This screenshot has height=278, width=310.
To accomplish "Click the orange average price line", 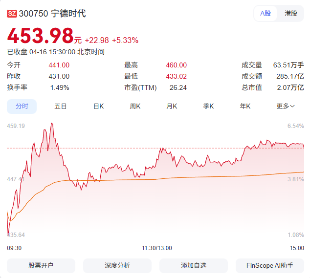I will pyautogui.click(x=196, y=177).
